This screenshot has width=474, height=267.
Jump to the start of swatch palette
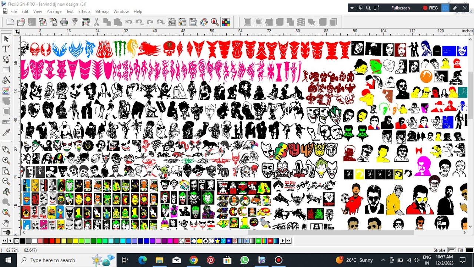[4, 241]
